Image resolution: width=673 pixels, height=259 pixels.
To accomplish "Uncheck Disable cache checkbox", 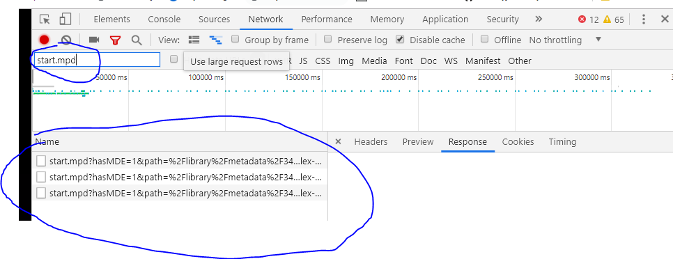I will pos(400,40).
